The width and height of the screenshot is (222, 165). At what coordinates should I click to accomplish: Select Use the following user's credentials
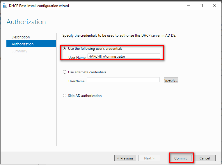click(x=65, y=48)
